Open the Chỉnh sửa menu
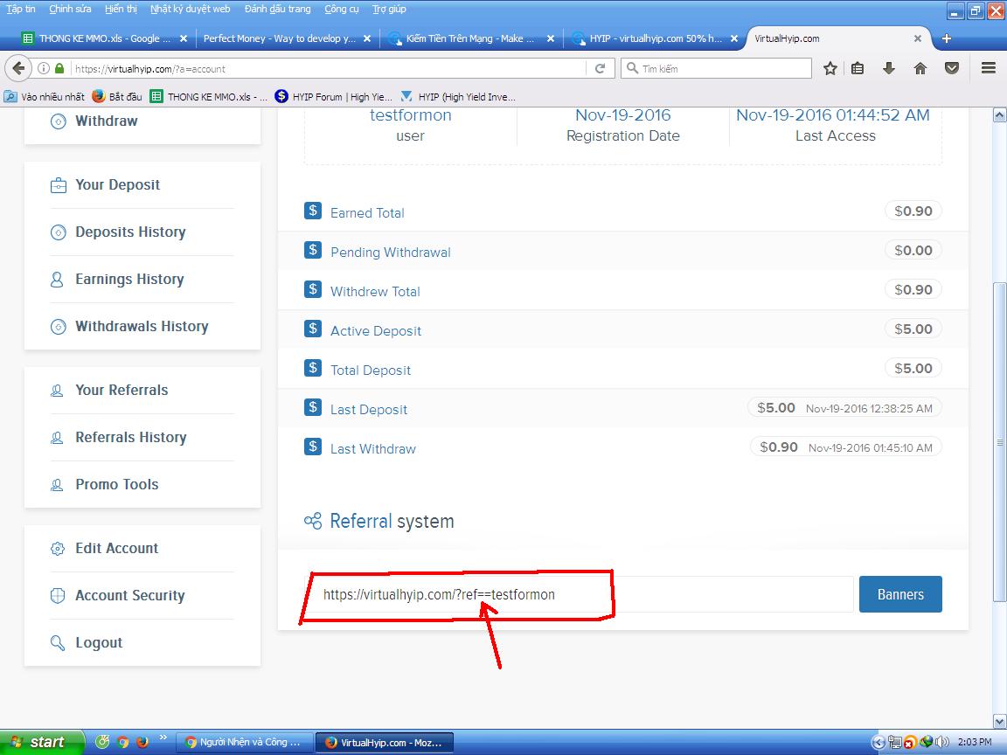The width and height of the screenshot is (1007, 755). [x=70, y=9]
